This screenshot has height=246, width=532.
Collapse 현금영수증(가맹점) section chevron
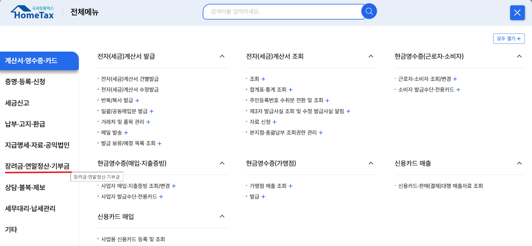coord(371,163)
